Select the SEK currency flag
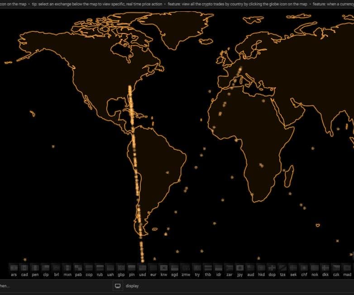Image resolution: width=354 pixels, height=295 pixels. (x=293, y=267)
